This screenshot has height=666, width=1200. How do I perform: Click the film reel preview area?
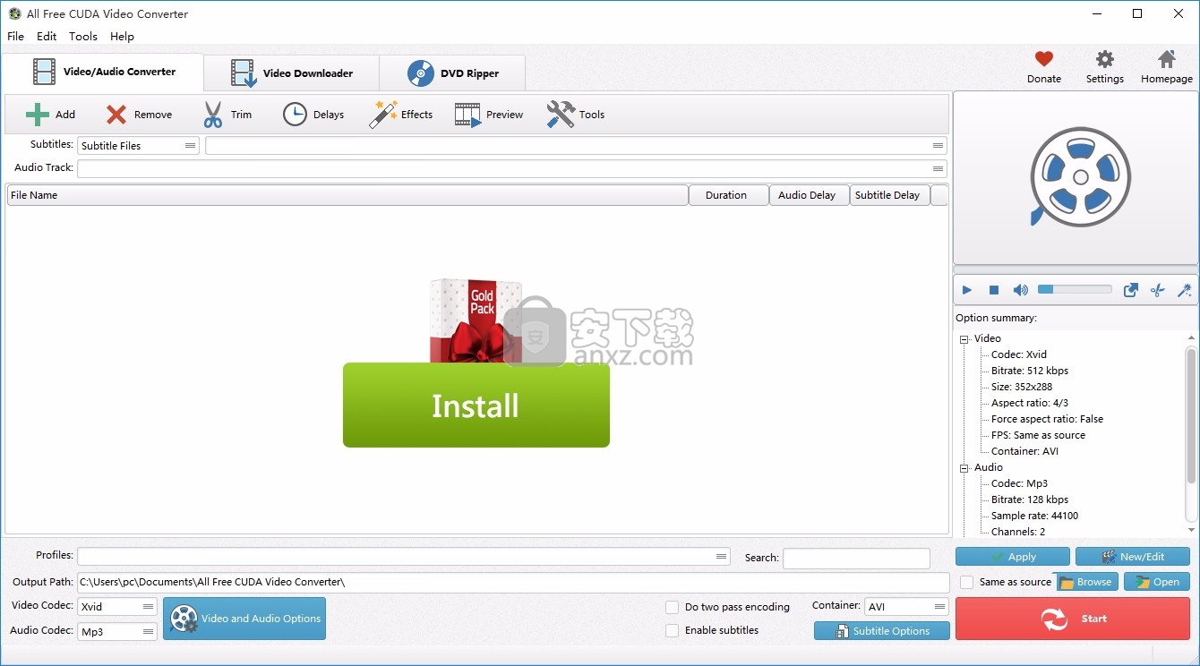[x=1076, y=177]
